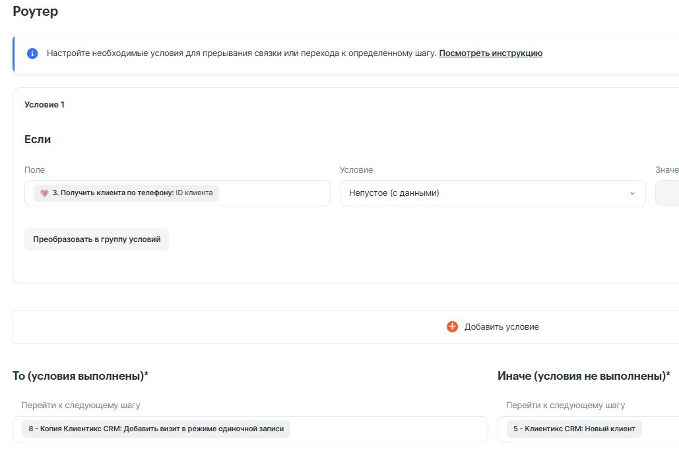Click the orange plus icon to add condition
Image resolution: width=679 pixels, height=451 pixels.
pyautogui.click(x=452, y=327)
